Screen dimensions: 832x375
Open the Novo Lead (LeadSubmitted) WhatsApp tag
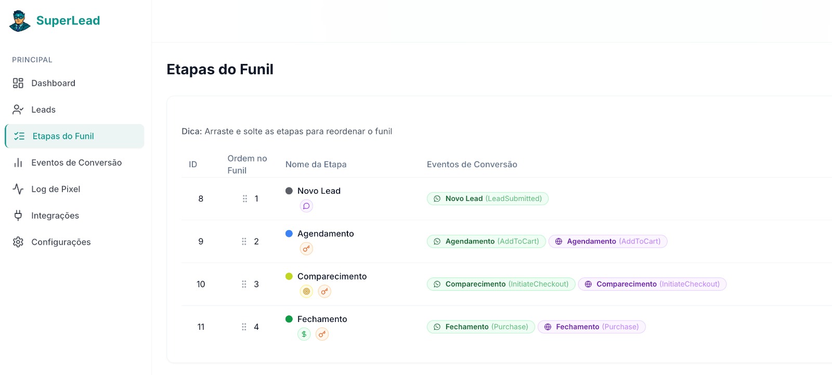(x=488, y=198)
